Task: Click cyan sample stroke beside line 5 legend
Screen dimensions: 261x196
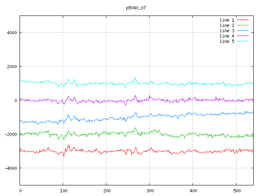Action: 243,41
